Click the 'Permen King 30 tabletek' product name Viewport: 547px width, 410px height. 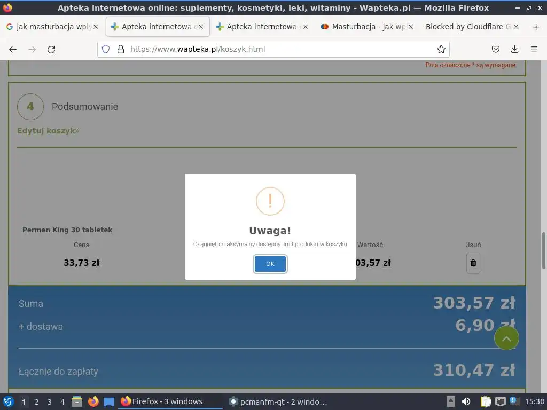click(67, 230)
